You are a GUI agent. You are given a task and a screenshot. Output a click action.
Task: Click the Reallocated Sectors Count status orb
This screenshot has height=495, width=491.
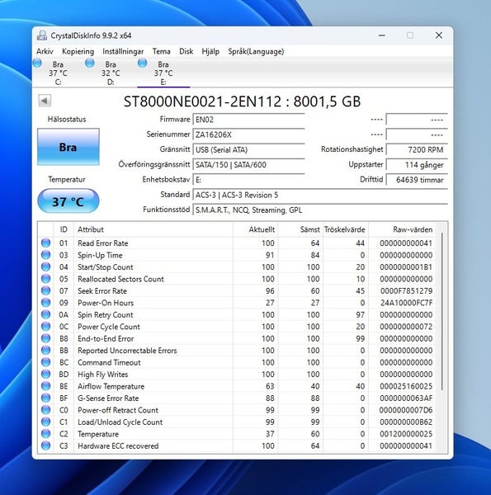coord(45,279)
